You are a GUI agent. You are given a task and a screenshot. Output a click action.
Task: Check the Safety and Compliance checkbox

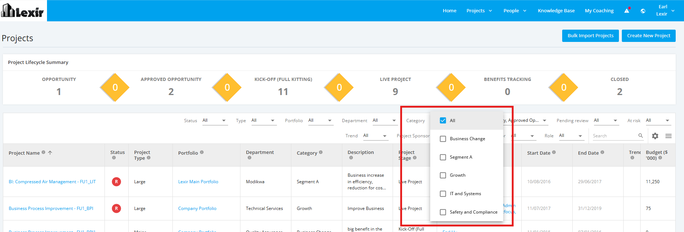(x=443, y=212)
